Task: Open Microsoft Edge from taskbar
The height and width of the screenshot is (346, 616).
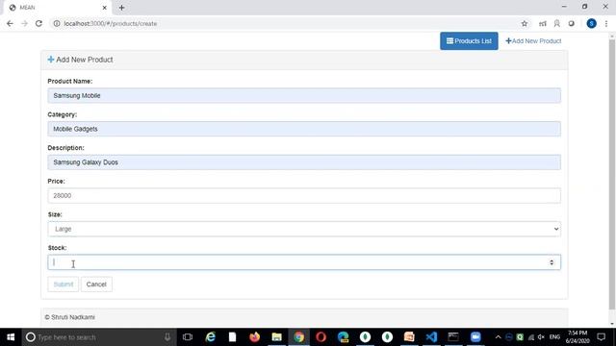Action: [343, 337]
